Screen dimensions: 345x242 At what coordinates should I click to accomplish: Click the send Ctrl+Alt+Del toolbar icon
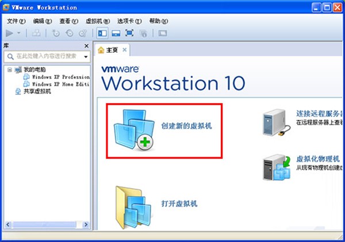click(36, 33)
